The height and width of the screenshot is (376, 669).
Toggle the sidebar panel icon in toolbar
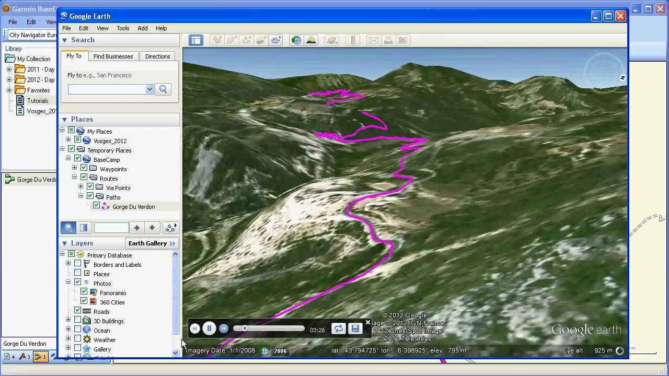tap(196, 40)
